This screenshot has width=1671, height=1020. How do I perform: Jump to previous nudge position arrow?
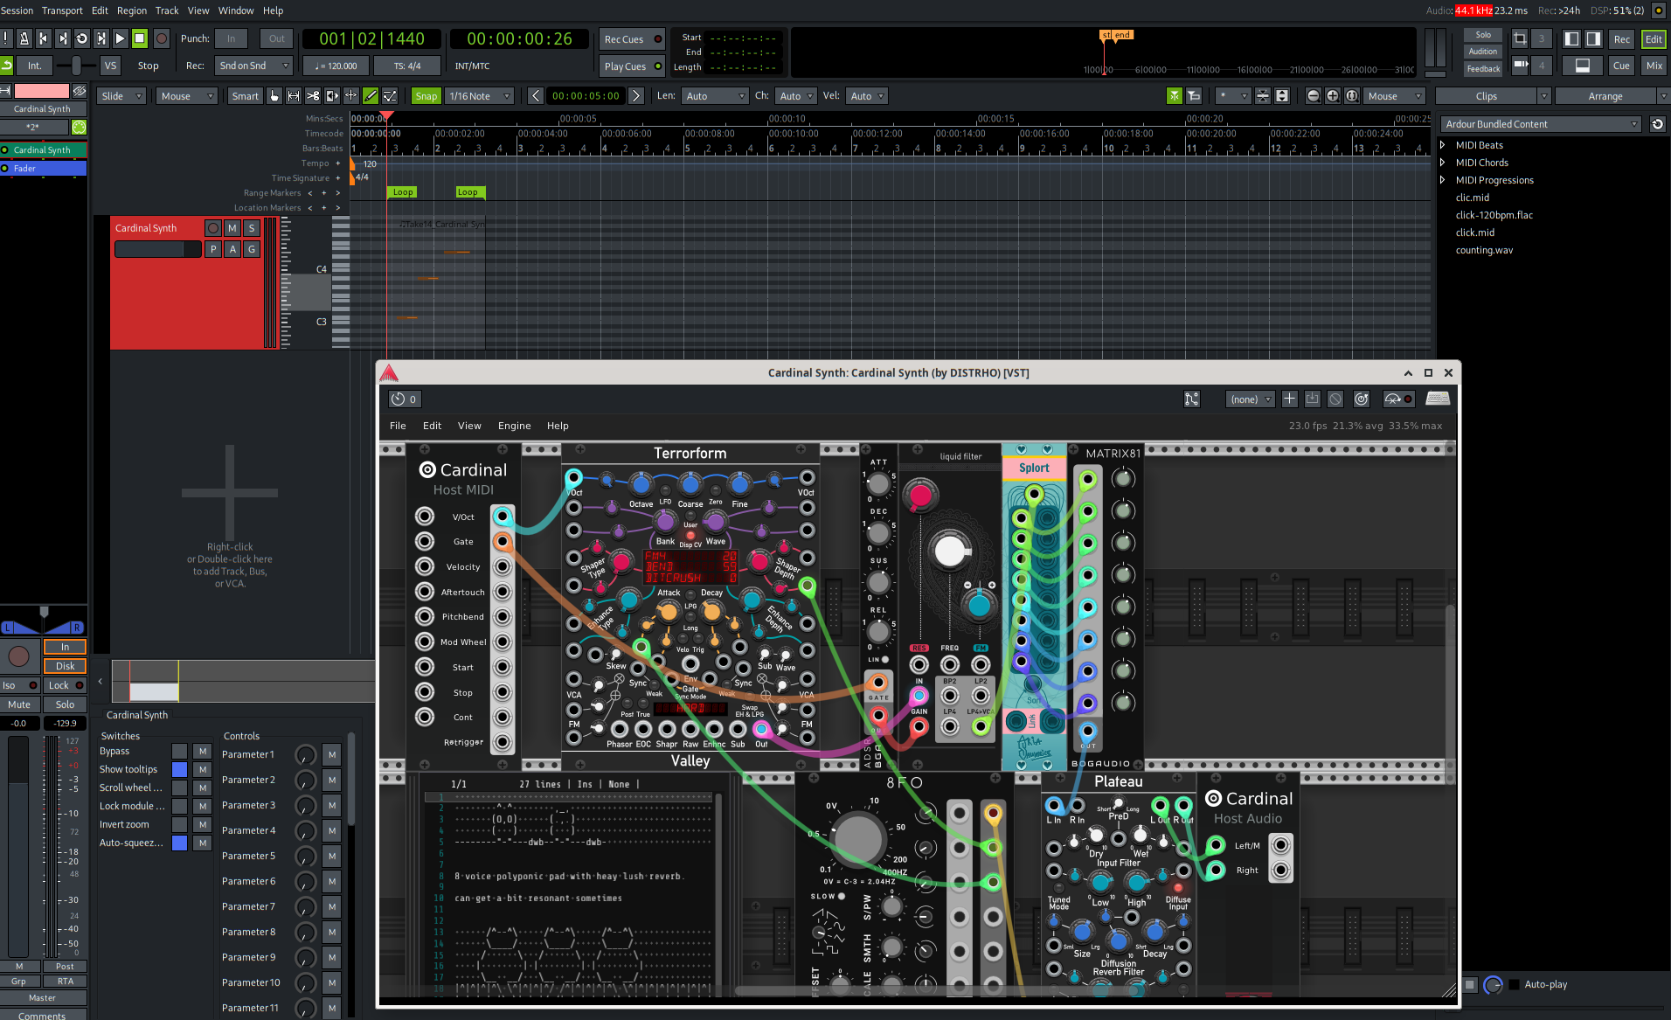536,96
